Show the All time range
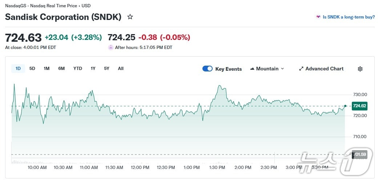This screenshot has width=378, height=181. coord(121,69)
